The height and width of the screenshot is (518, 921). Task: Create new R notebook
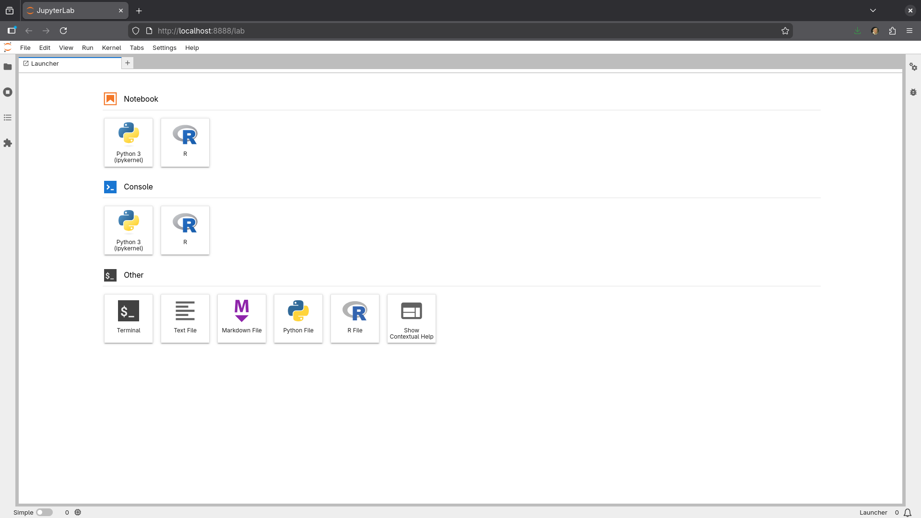click(185, 142)
